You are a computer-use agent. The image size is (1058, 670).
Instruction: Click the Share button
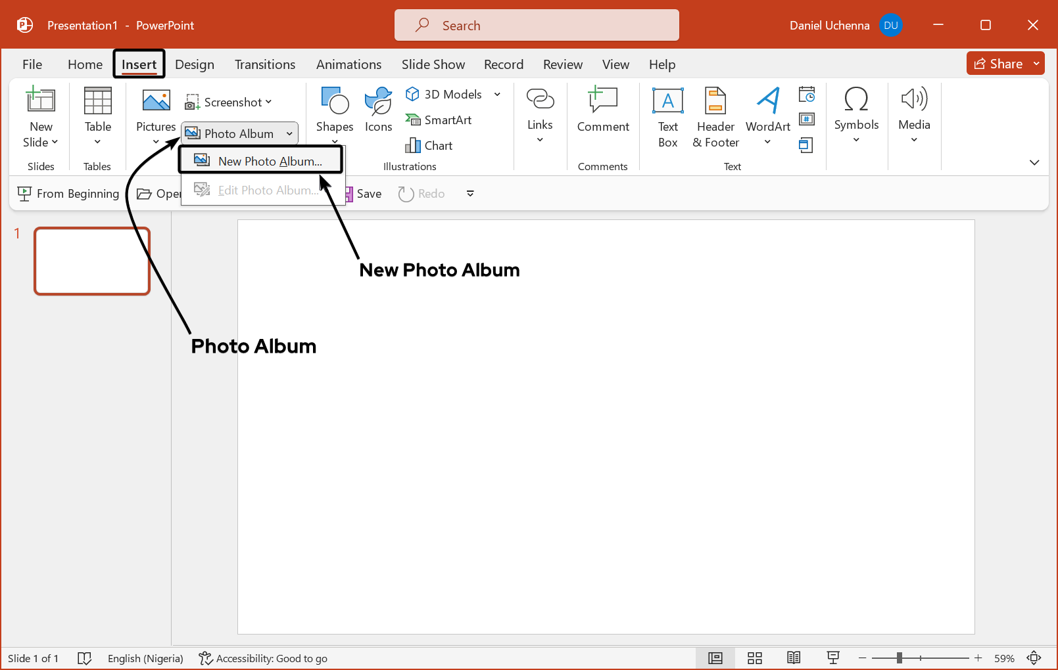tap(998, 64)
